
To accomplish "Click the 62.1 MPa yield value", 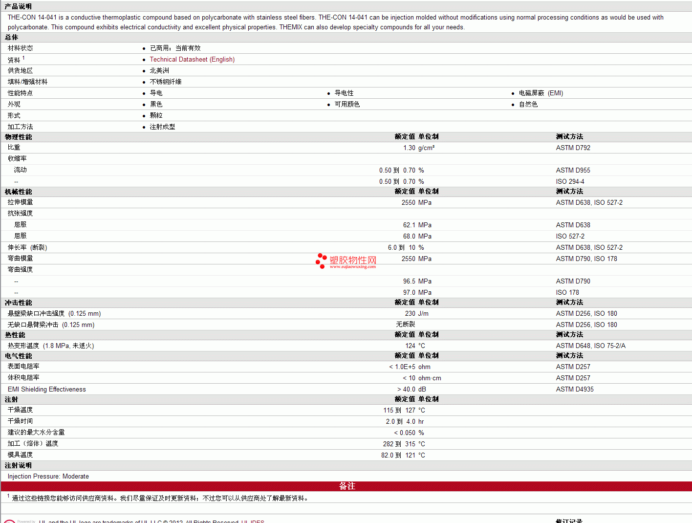I will [x=417, y=225].
